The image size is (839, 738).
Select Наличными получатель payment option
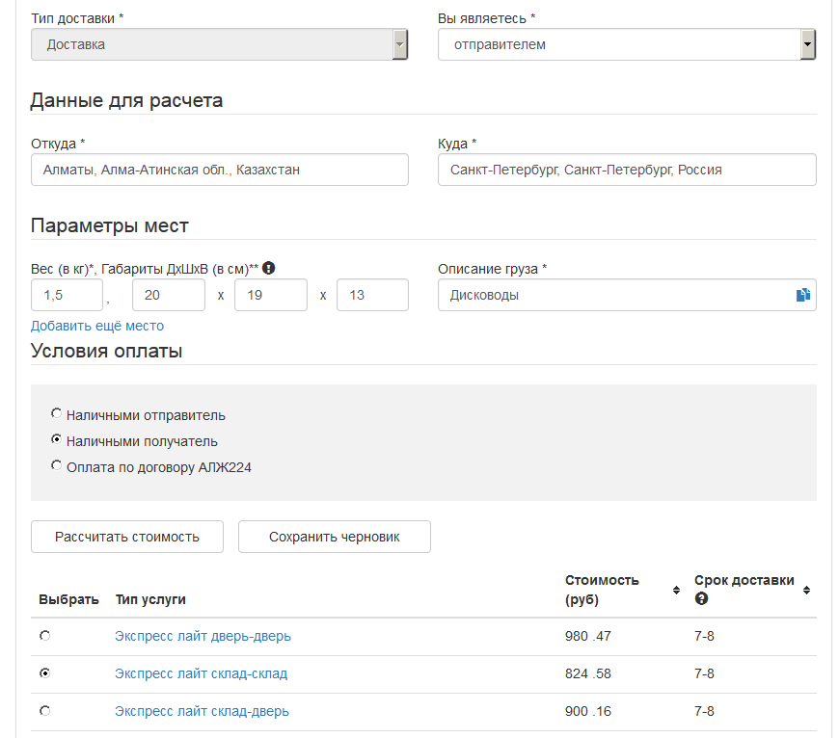click(x=57, y=440)
